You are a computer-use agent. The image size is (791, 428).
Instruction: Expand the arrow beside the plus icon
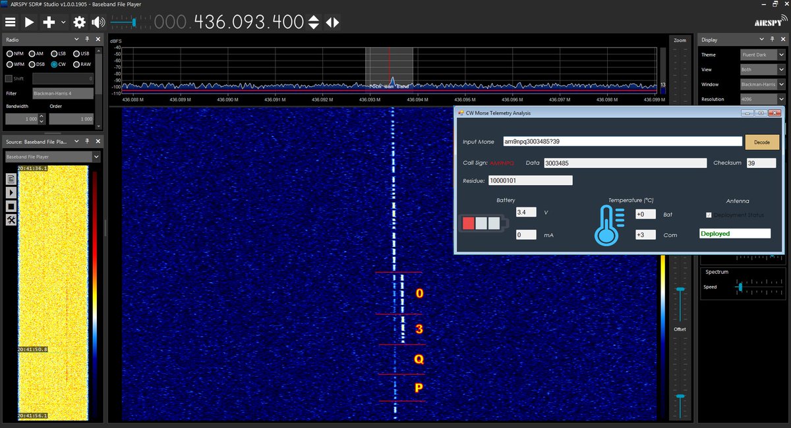pos(63,22)
